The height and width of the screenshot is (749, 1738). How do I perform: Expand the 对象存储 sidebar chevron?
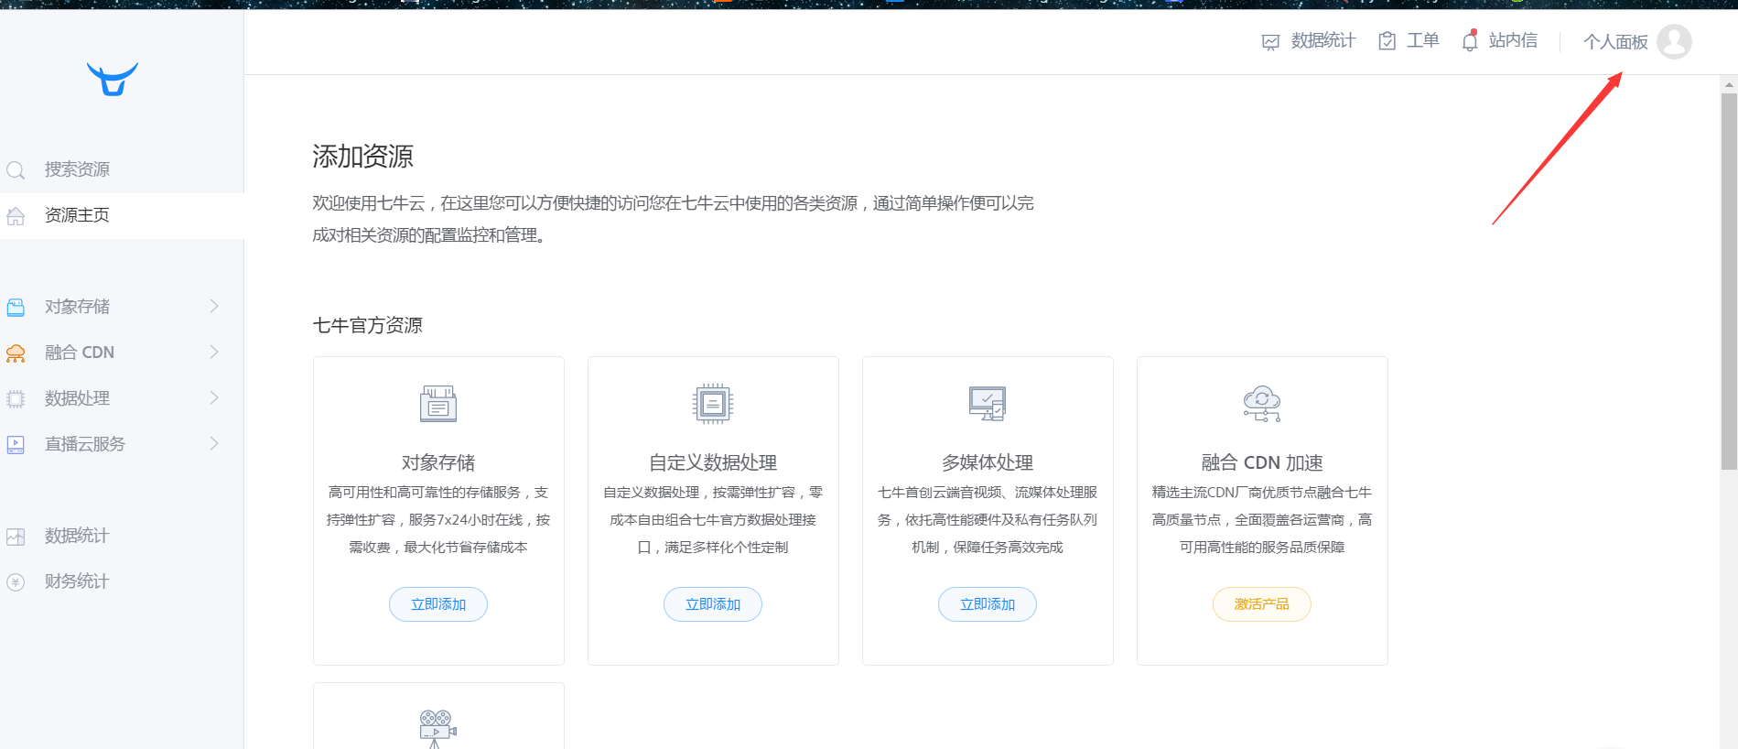tap(214, 306)
